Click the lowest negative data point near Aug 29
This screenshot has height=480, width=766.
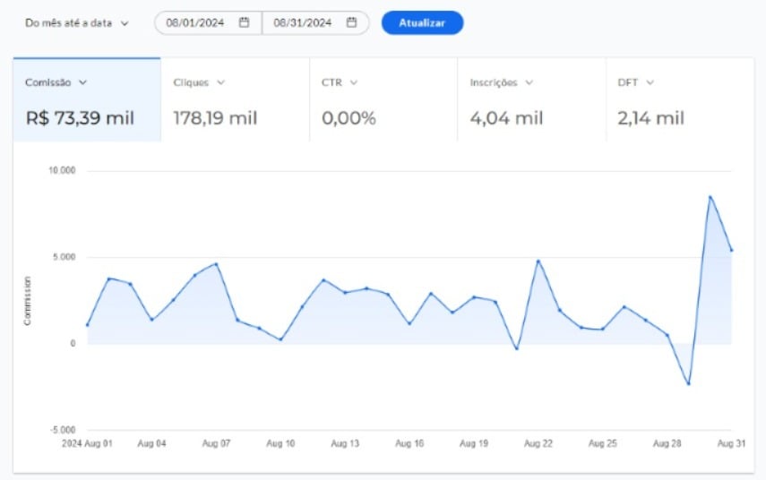point(689,384)
